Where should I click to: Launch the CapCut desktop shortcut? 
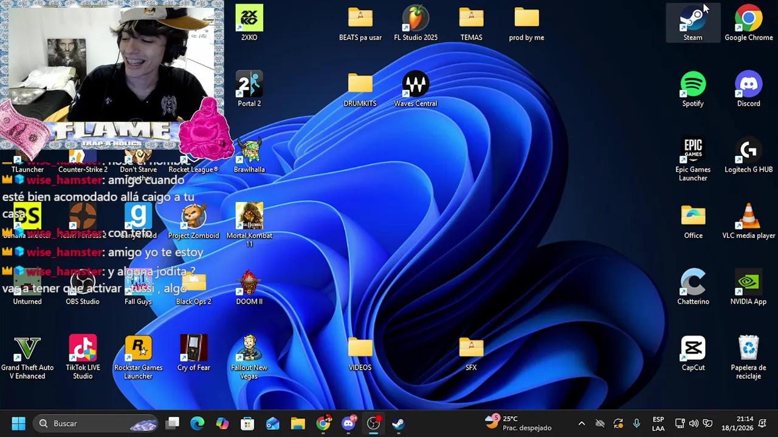pos(693,353)
